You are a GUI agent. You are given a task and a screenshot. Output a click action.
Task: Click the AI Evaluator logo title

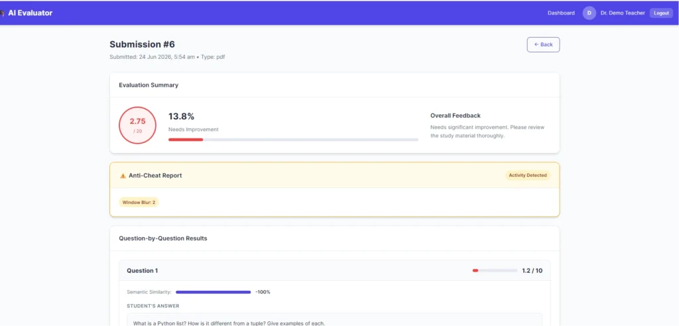[x=30, y=13]
